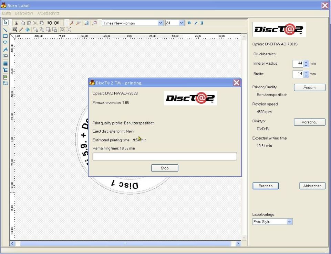
Task: Select the arrow pointer tool
Action: (x=5, y=23)
